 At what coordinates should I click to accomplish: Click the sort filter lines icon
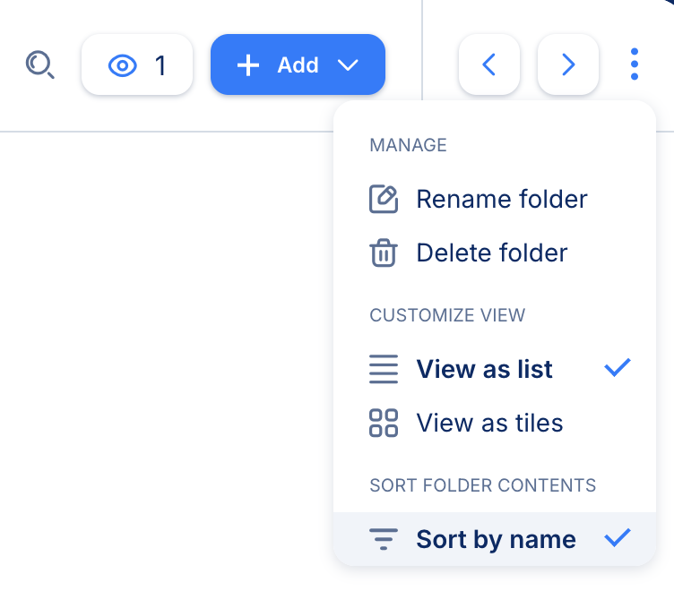[384, 540]
